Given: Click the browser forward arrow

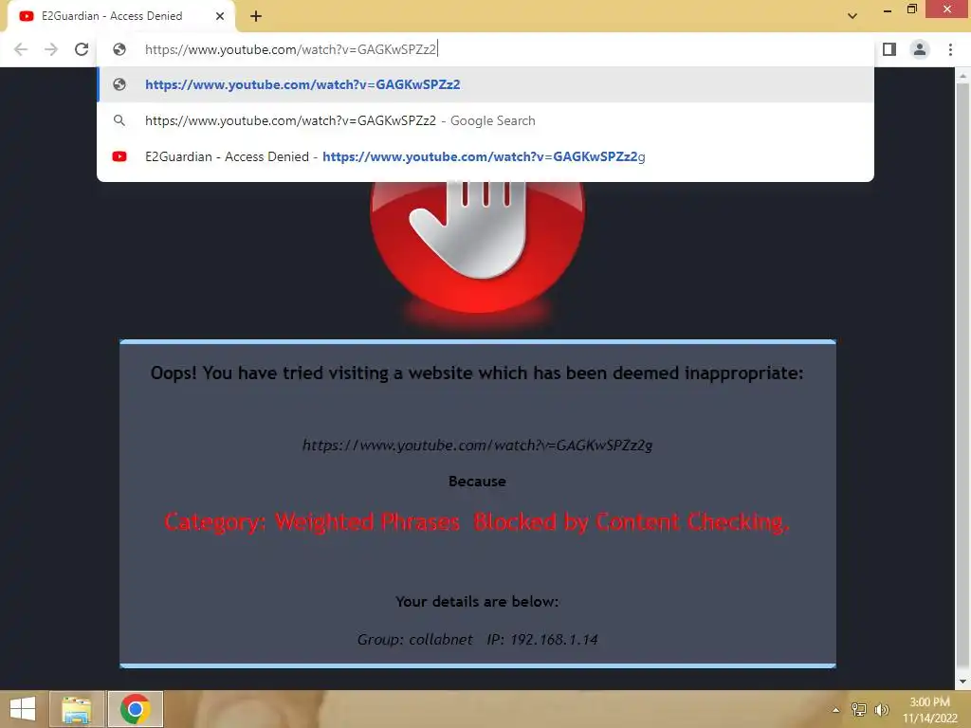Looking at the screenshot, I should tap(51, 49).
